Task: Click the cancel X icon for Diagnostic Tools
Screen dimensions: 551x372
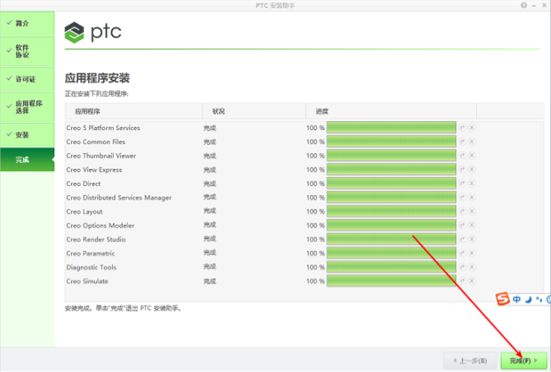Action: coord(472,267)
